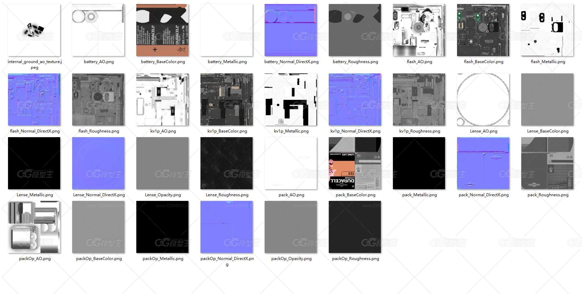
Task: Select pack_BaseColor.png packaging thumbnail
Action: 355,163
